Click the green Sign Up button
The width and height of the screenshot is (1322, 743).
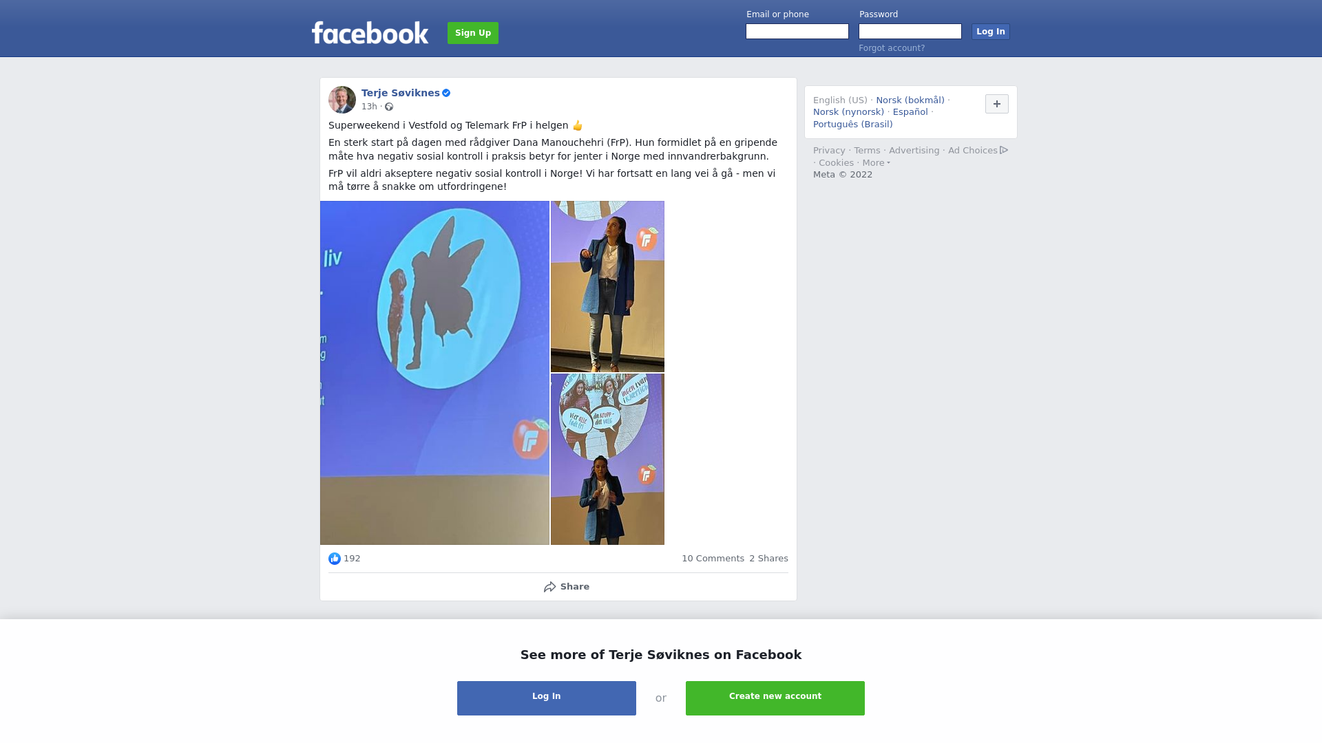pyautogui.click(x=473, y=33)
